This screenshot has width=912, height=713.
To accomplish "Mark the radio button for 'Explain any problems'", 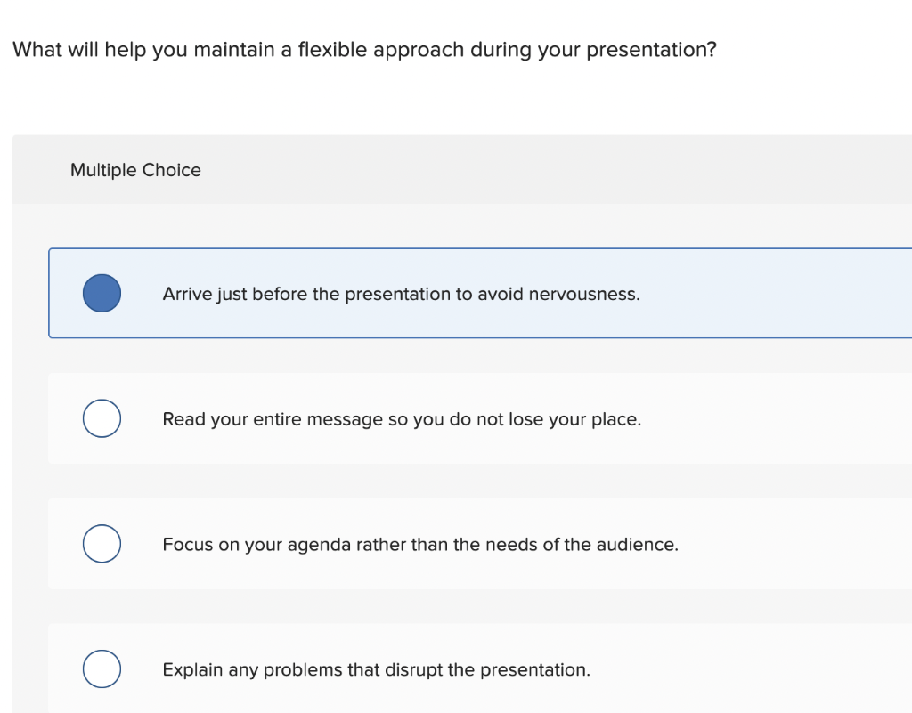I will 102,669.
